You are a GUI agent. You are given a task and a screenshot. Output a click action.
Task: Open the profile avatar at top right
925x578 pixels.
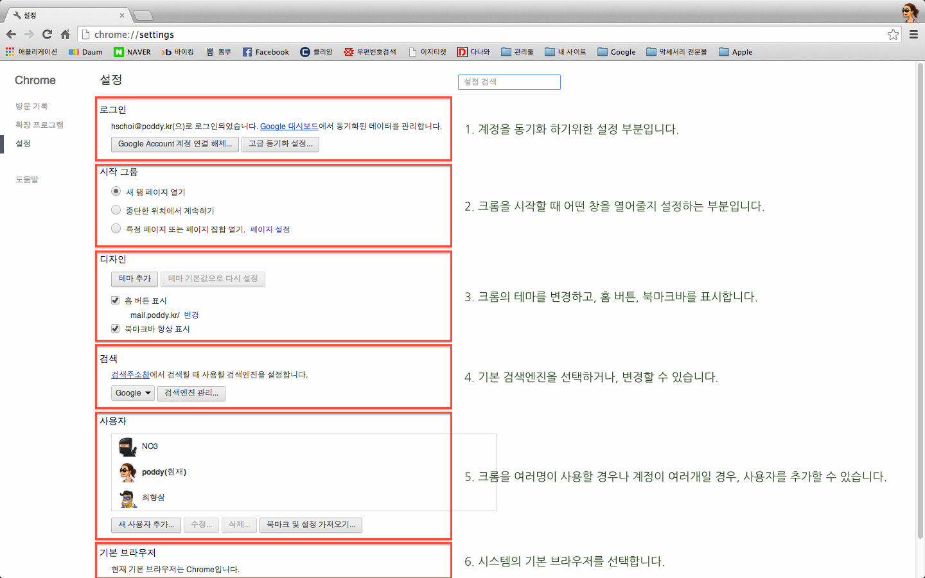910,12
